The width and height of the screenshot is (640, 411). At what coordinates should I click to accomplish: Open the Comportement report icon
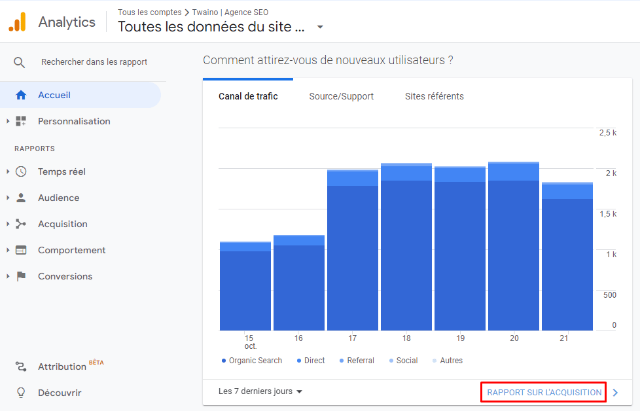[20, 250]
